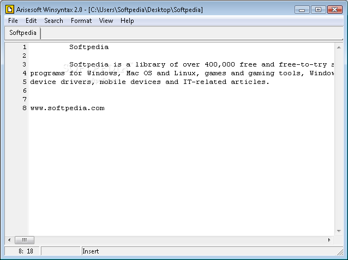Viewport: 348px width, 260px height.
Task: Open the Search menu
Action: point(53,21)
